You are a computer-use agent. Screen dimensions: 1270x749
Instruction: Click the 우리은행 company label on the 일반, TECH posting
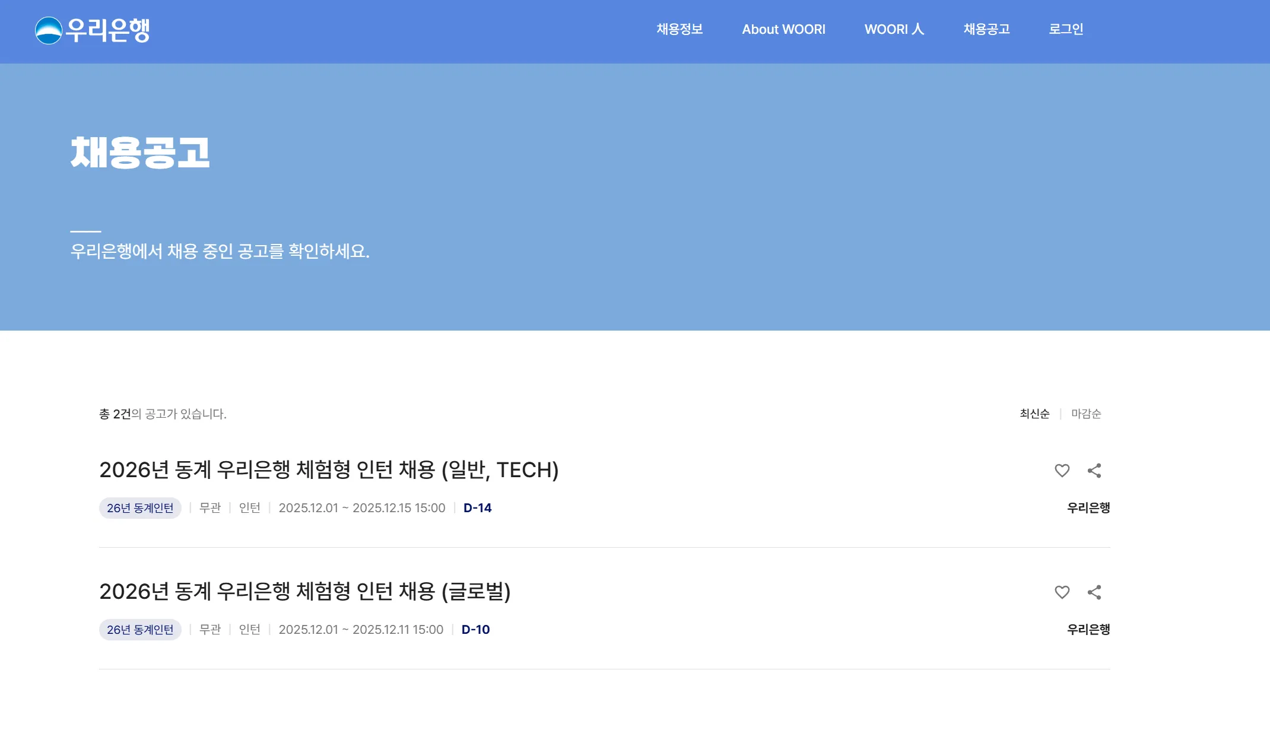tap(1088, 508)
